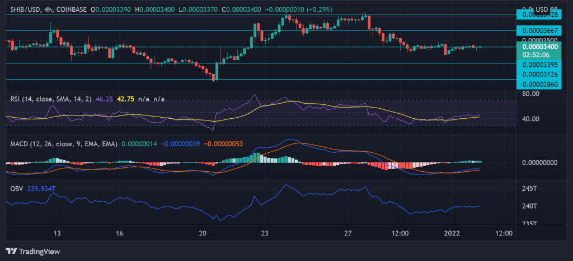
Task: Select the 0.00003395 price level label
Action: coord(538,65)
